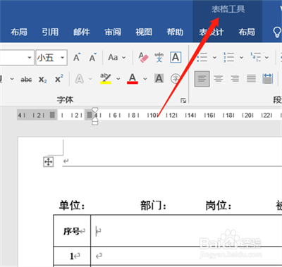This screenshot has width=282, height=267.
Task: Switch to 帮助 ribbon tab
Action: 175,32
